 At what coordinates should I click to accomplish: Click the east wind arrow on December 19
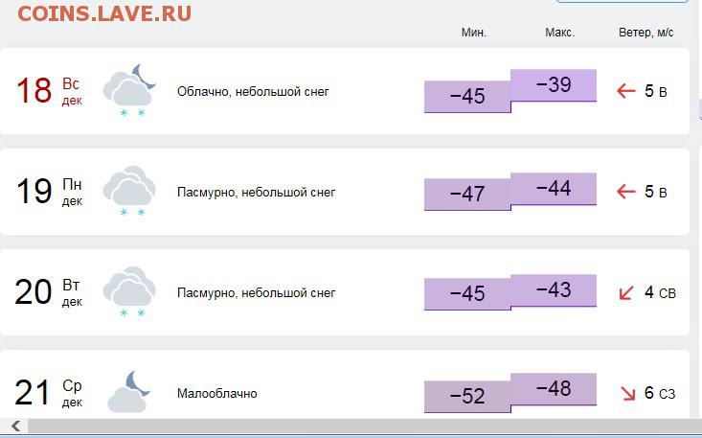click(626, 192)
